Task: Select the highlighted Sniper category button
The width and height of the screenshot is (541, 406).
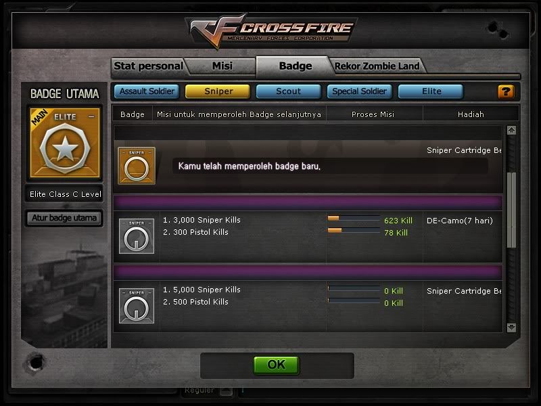Action: click(218, 91)
